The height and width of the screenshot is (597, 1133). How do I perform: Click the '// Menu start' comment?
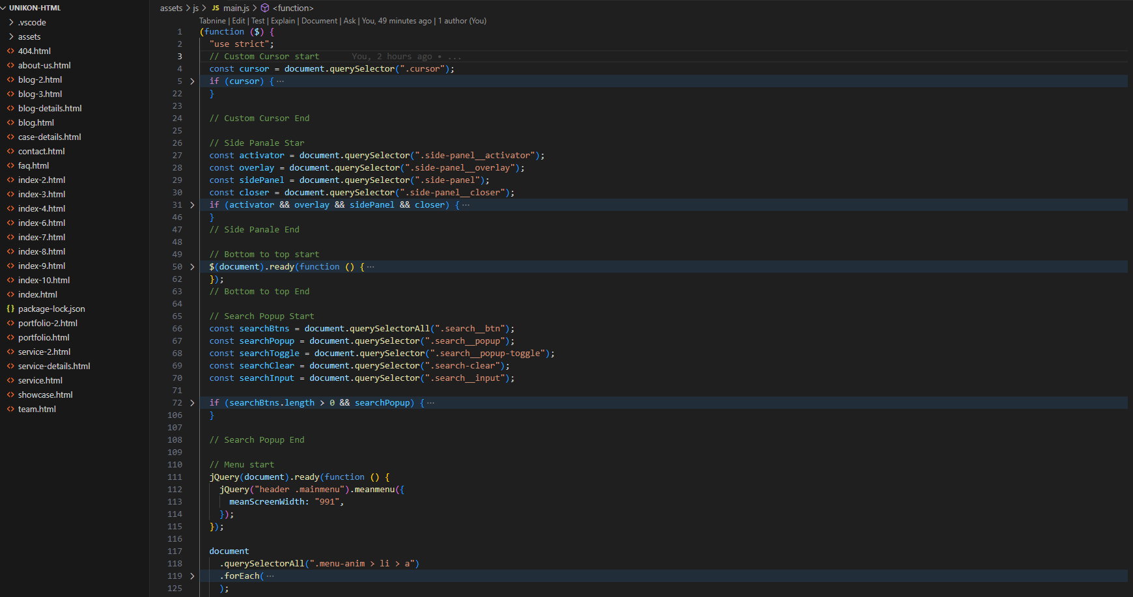242,465
